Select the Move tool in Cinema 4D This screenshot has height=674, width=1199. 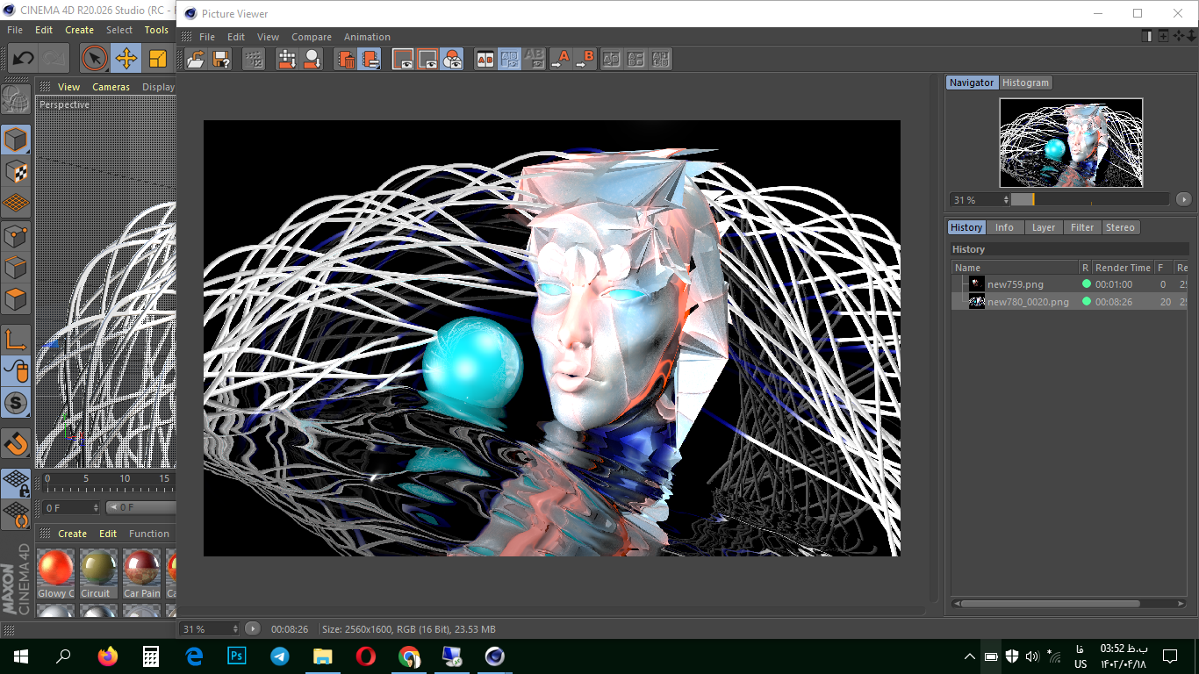127,59
